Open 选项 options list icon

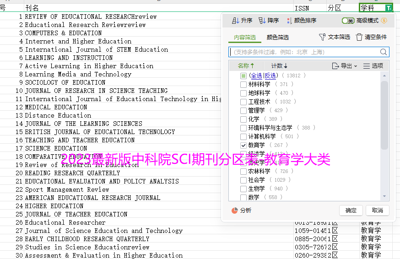367,66
